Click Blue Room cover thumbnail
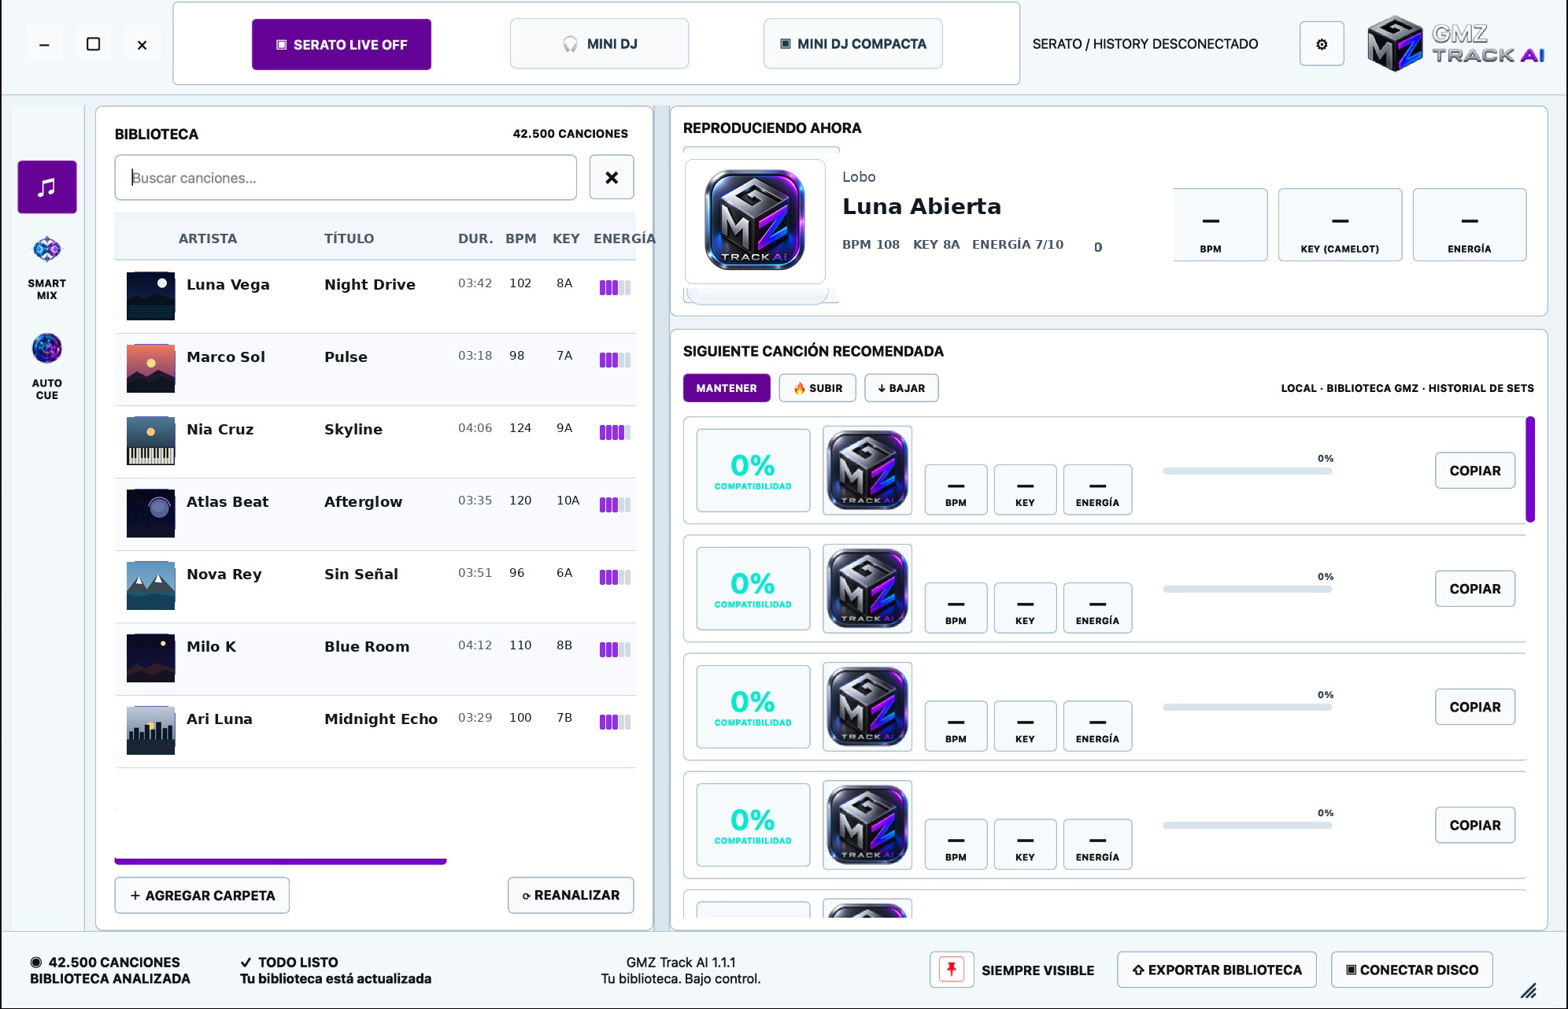This screenshot has width=1568, height=1009. [x=150, y=658]
